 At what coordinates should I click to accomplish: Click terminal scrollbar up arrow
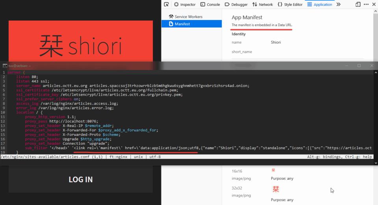click(x=376, y=72)
